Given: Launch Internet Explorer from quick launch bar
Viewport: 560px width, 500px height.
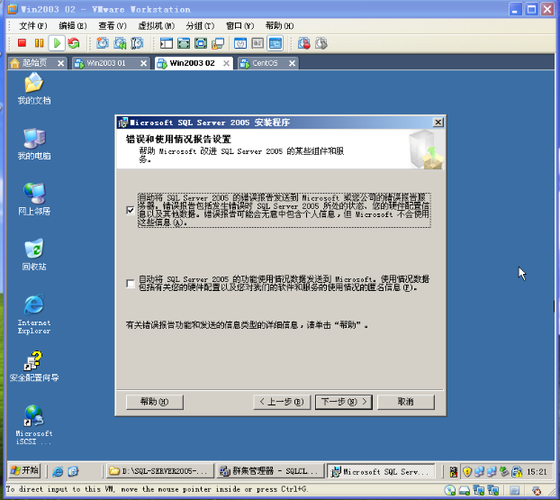Looking at the screenshot, I should (x=58, y=472).
